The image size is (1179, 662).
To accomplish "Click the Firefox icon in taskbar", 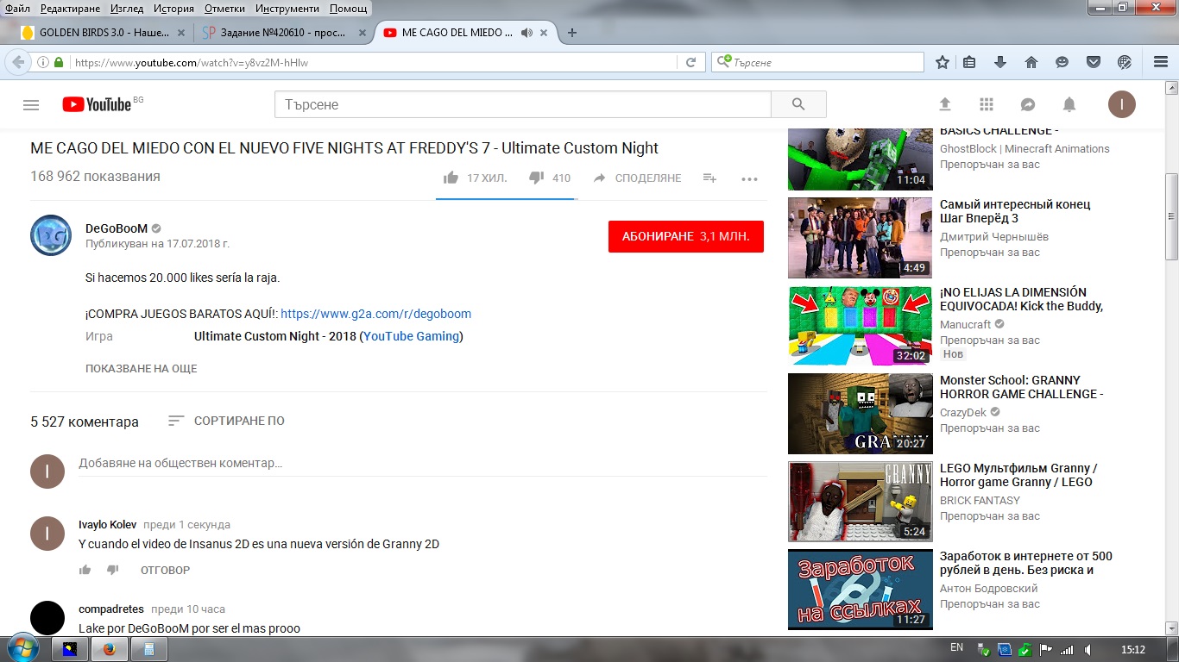I will point(109,649).
